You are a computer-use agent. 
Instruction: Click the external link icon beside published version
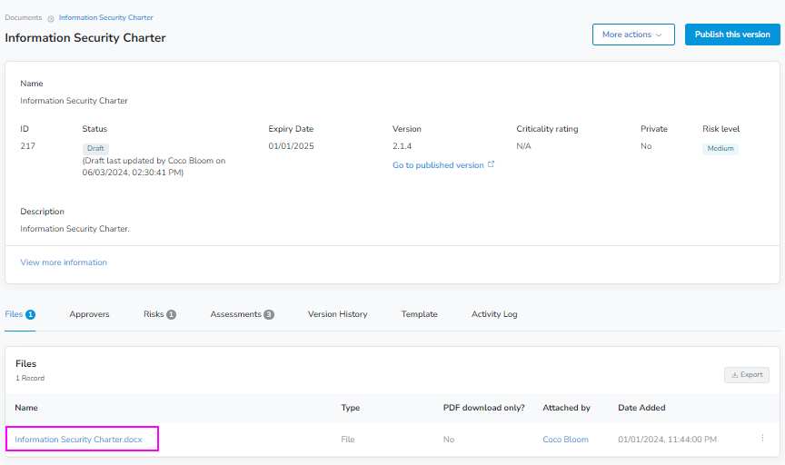point(492,164)
